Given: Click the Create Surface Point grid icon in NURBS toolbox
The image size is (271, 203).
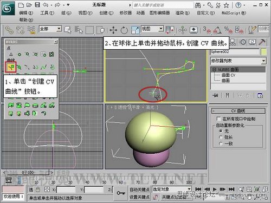Looking at the screenshot, I should click(43, 54).
